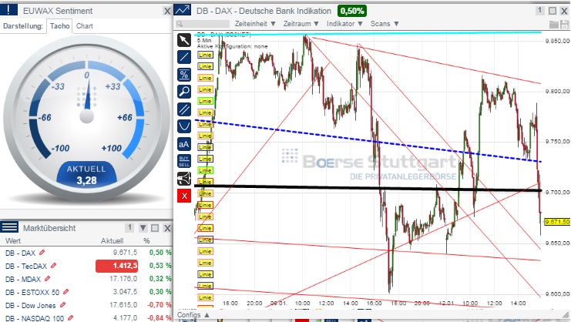
Task: Edit the DB - ESTOXX 50 pencil icon
Action: [66, 292]
